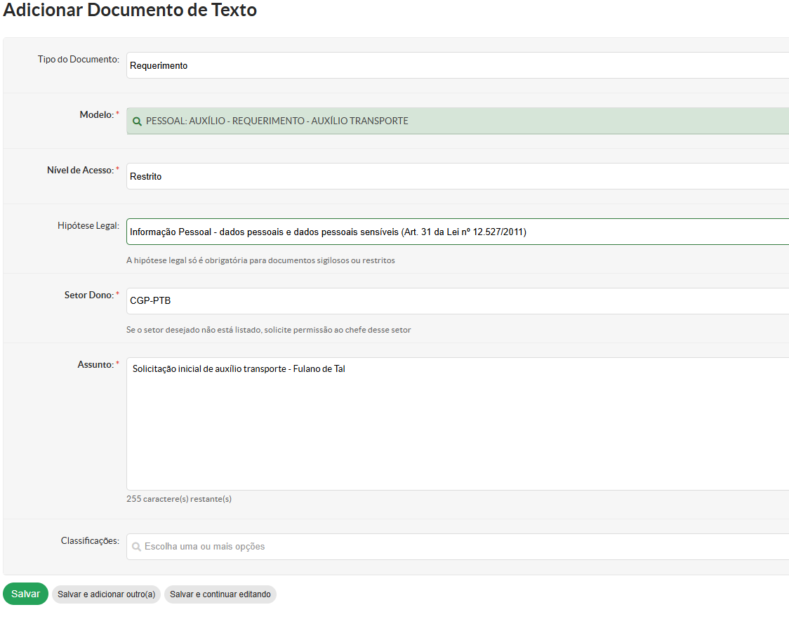Open the Nível de Acesso dropdown showing Restrito
Viewport: 789px width, 619px height.
click(456, 177)
